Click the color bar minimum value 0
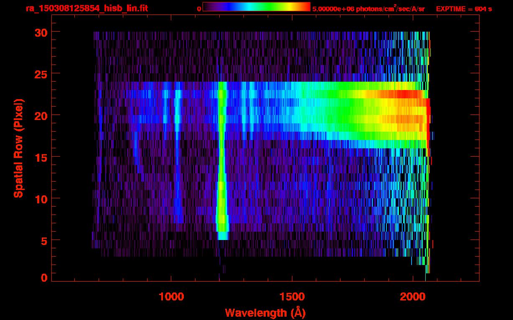Image resolution: width=513 pixels, height=320 pixels. pyautogui.click(x=199, y=9)
